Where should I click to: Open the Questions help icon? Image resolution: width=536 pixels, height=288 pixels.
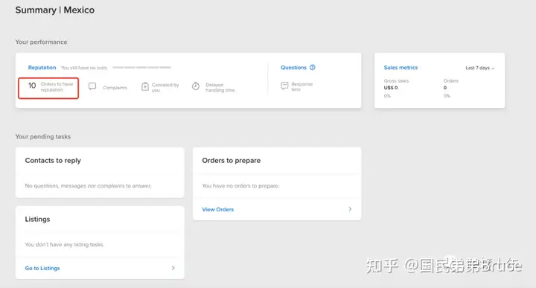(x=313, y=67)
